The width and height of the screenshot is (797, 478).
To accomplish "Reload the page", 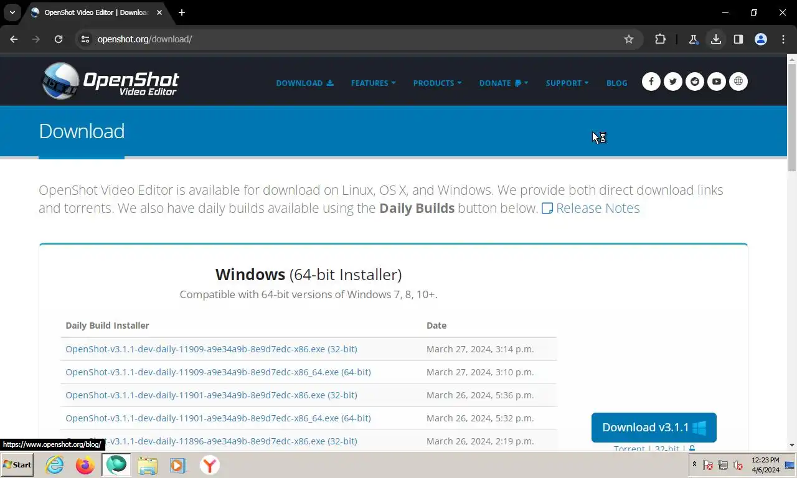I will click(x=59, y=39).
